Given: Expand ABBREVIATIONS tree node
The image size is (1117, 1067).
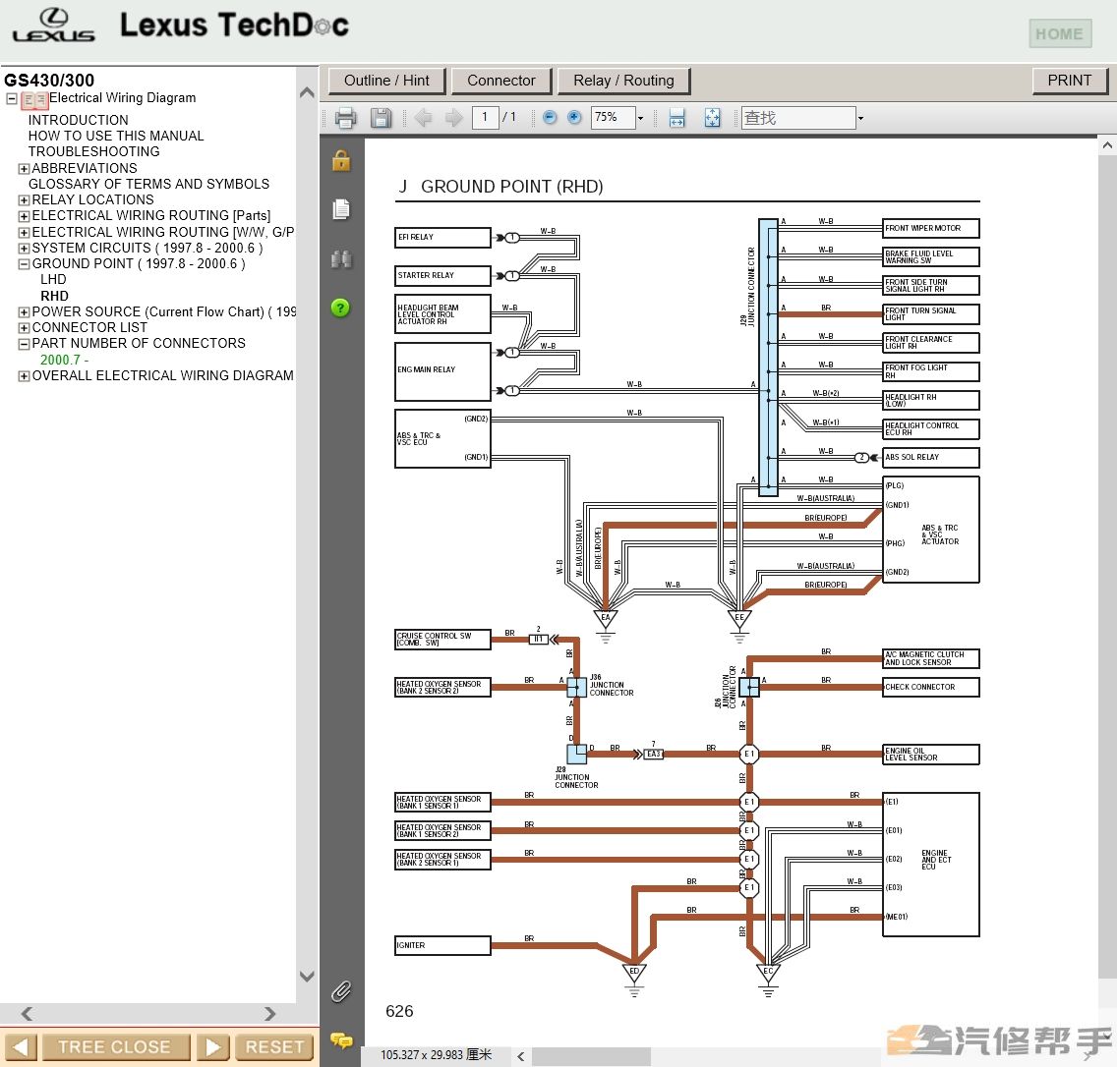Looking at the screenshot, I should (24, 169).
